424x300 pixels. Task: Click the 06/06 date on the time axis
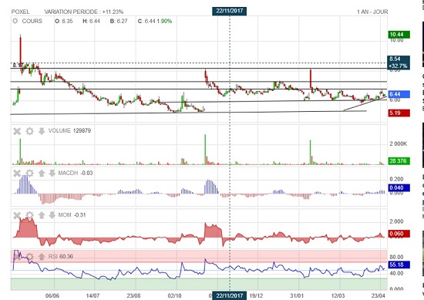pyautogui.click(x=52, y=295)
